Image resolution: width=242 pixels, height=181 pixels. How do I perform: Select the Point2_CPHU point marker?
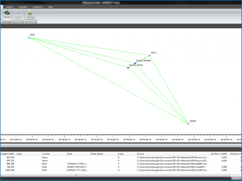pos(128,68)
